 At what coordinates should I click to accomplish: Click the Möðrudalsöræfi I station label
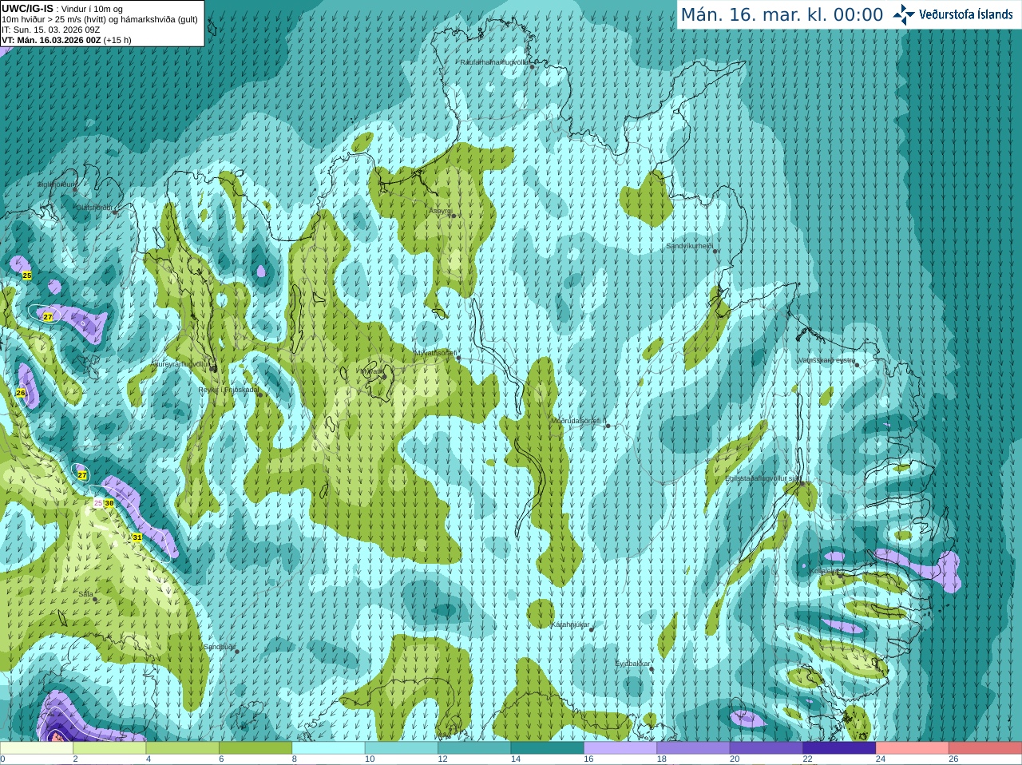tap(579, 421)
